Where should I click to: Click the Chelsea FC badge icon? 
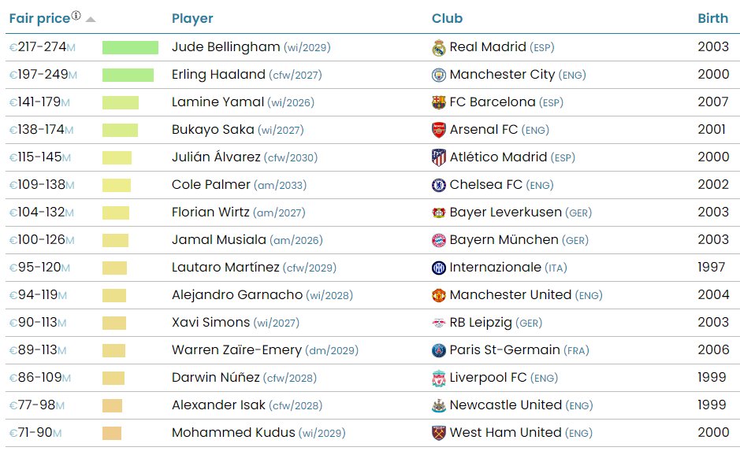438,185
